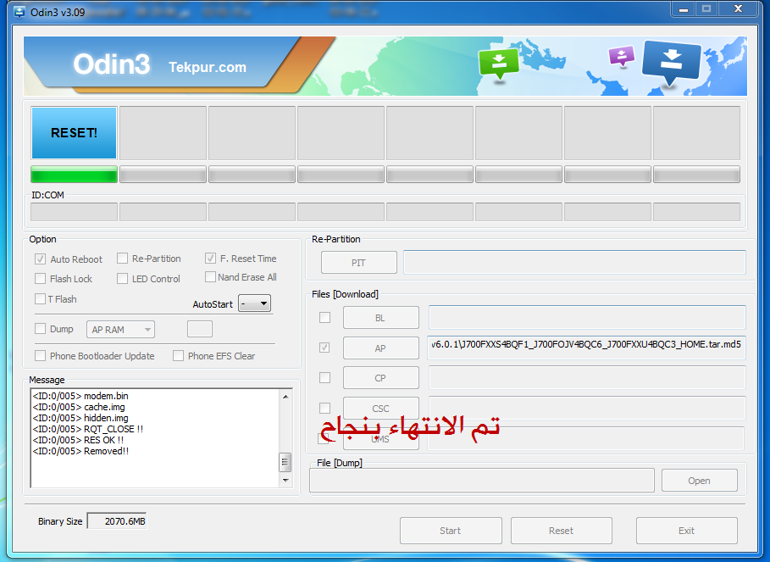
Task: Close the Odin3 window
Action: click(x=738, y=9)
